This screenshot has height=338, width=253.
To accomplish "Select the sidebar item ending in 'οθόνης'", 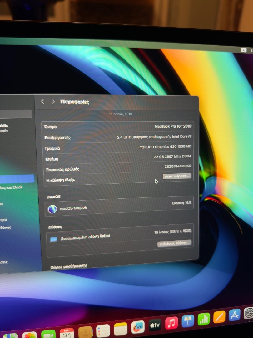I will (x=6, y=227).
